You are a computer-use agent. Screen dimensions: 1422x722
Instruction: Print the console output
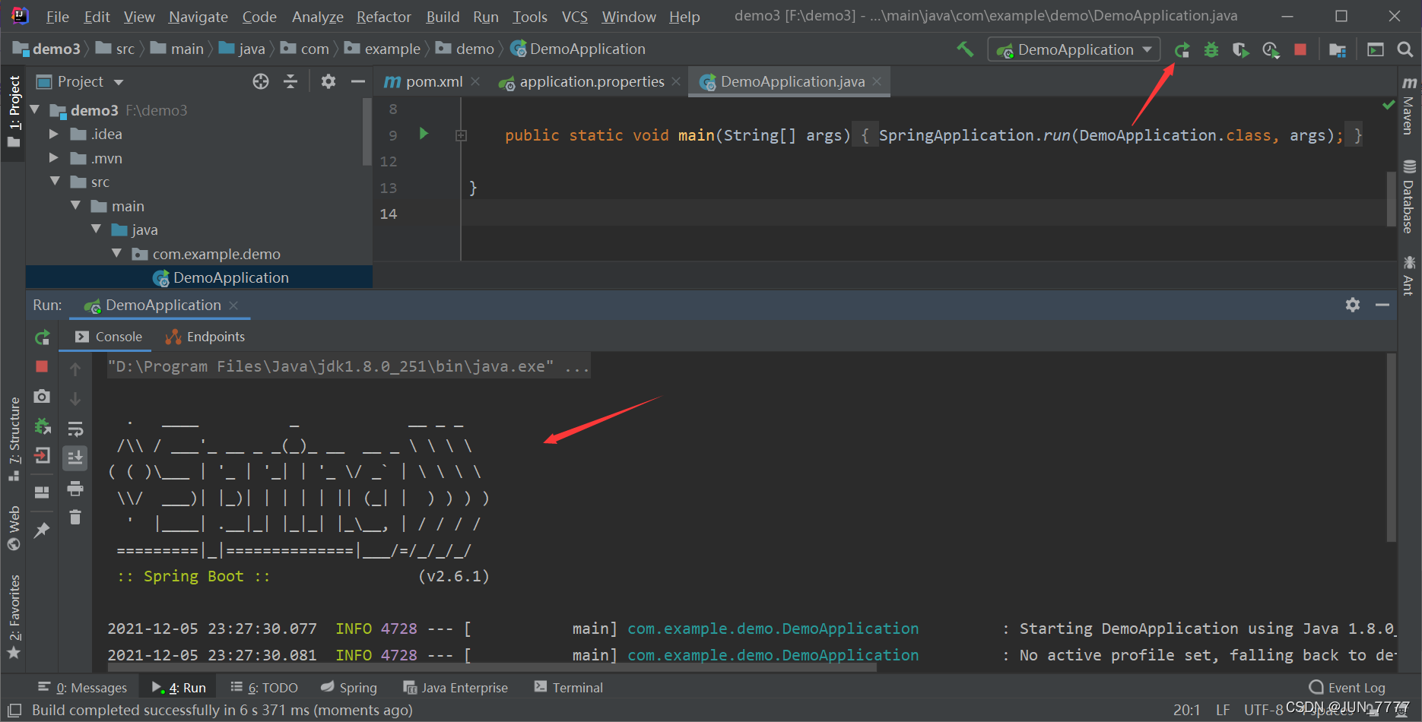click(75, 489)
